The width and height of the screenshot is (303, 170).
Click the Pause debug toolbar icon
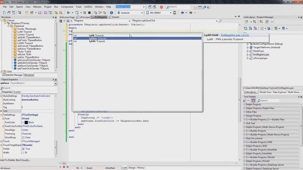point(85,13)
